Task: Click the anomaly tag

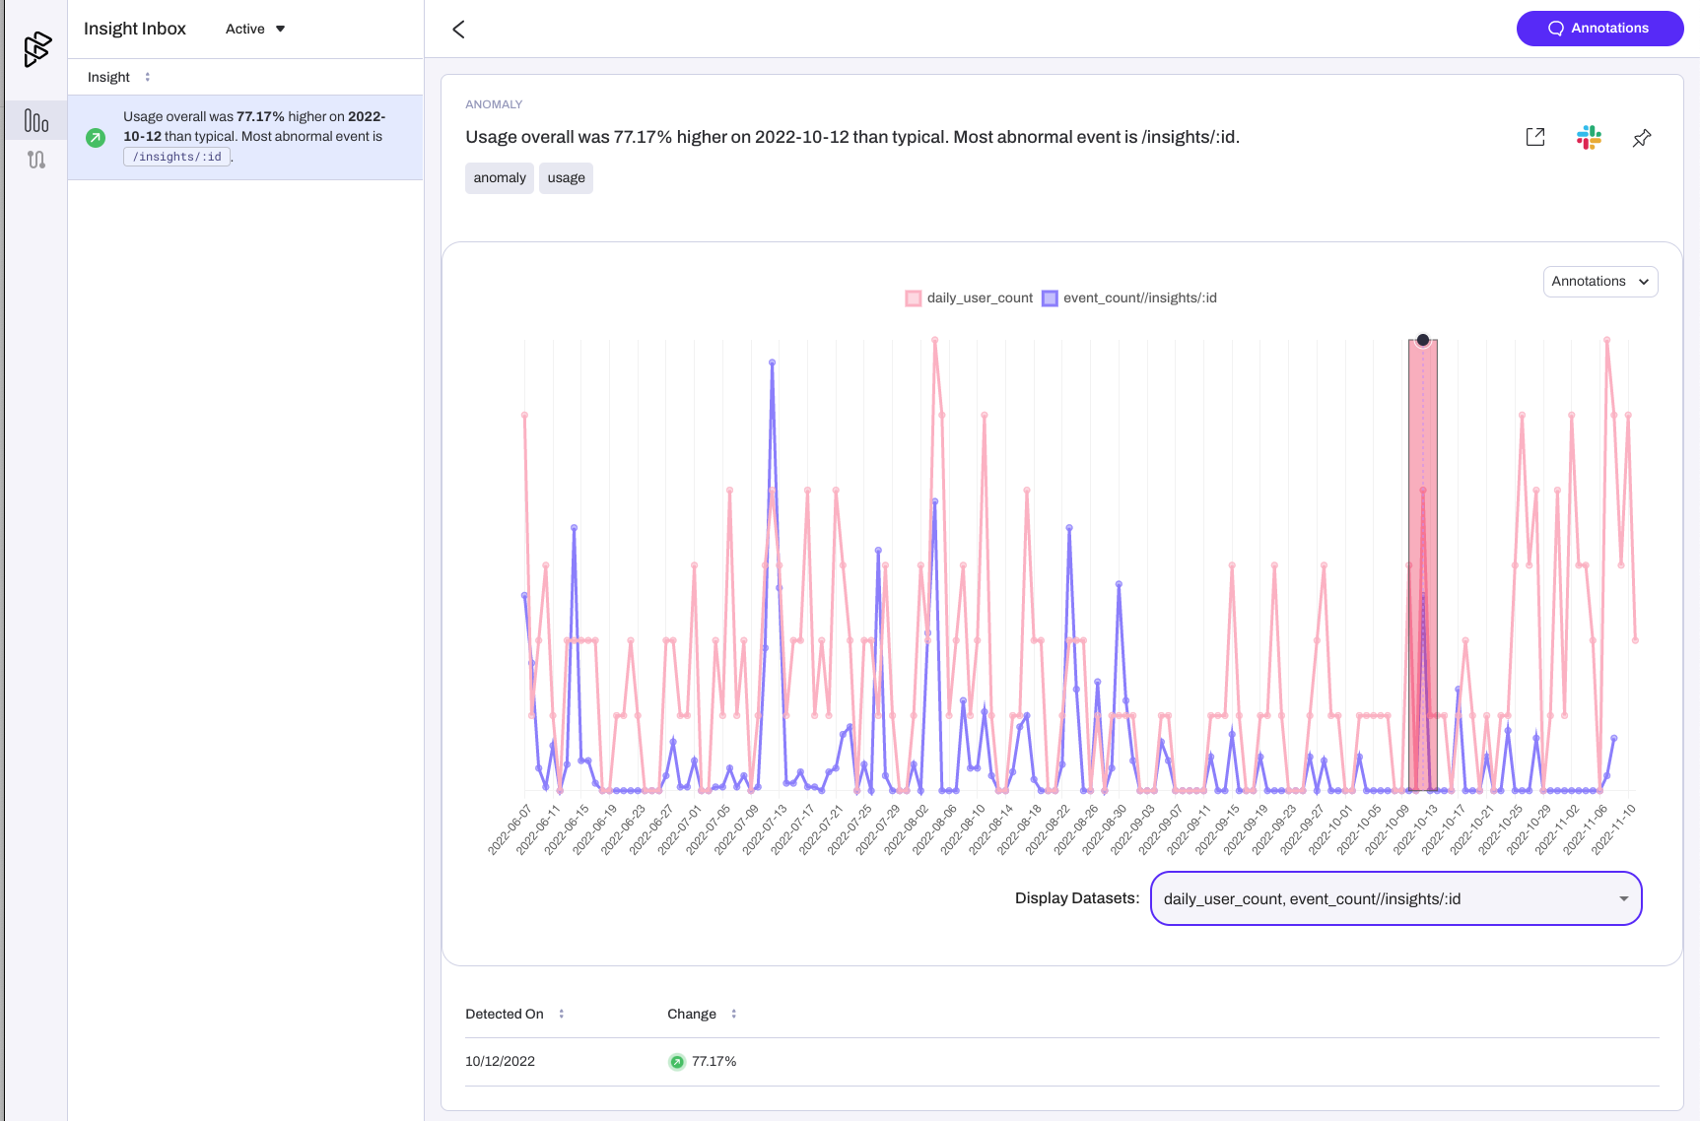Action: (x=500, y=178)
